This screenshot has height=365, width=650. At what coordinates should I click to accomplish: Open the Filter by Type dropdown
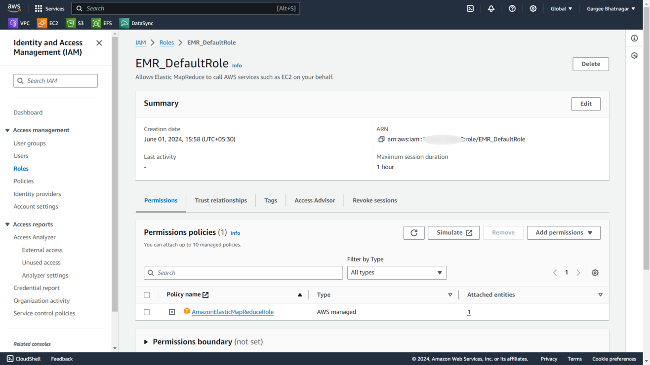tap(397, 273)
